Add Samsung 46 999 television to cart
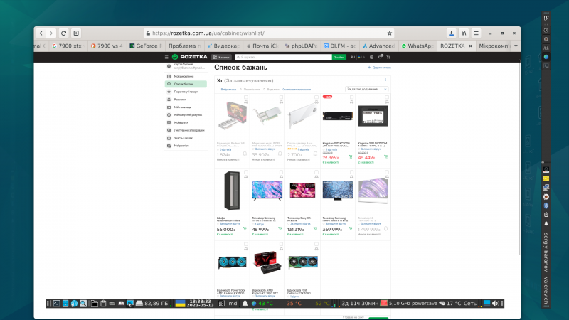Screen dimensions: 569x320 click(280, 229)
